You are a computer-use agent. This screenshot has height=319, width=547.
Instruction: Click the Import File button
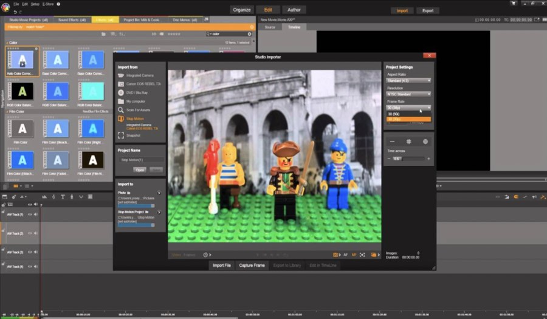221,266
